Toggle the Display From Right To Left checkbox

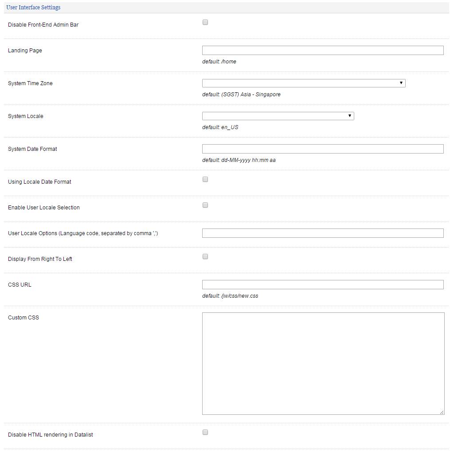click(x=205, y=257)
